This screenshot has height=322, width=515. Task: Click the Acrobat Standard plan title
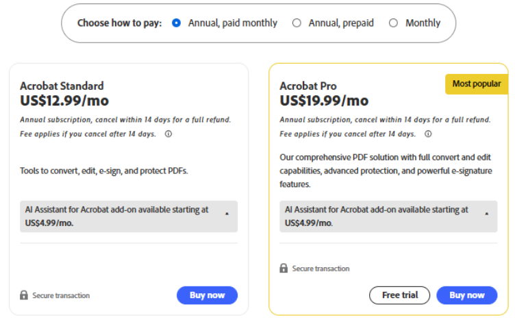tap(62, 86)
